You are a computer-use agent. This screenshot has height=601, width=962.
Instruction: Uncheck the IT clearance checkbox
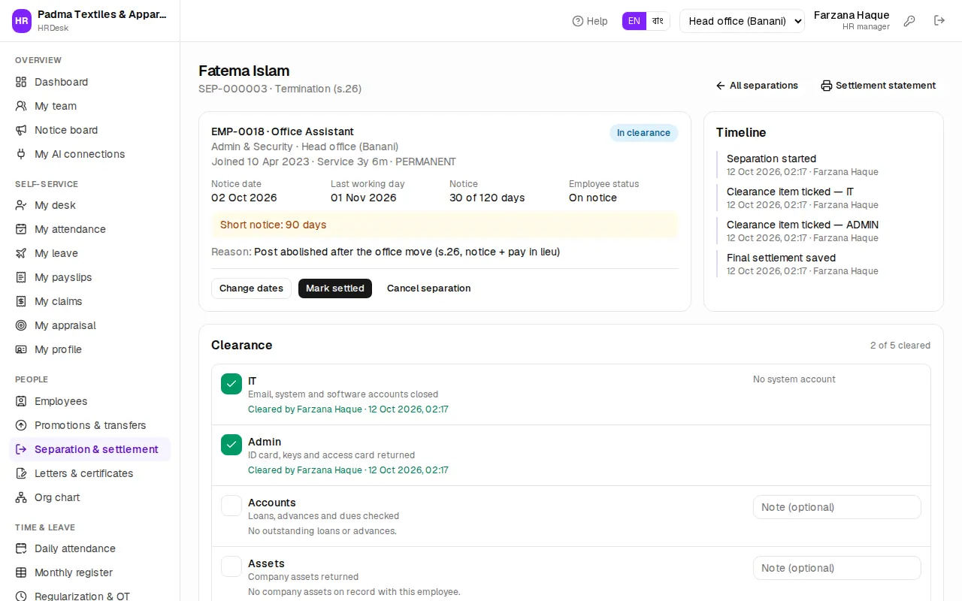pos(231,384)
